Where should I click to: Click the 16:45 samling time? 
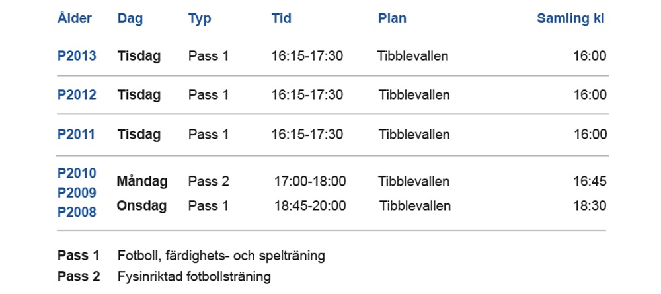[x=590, y=182]
